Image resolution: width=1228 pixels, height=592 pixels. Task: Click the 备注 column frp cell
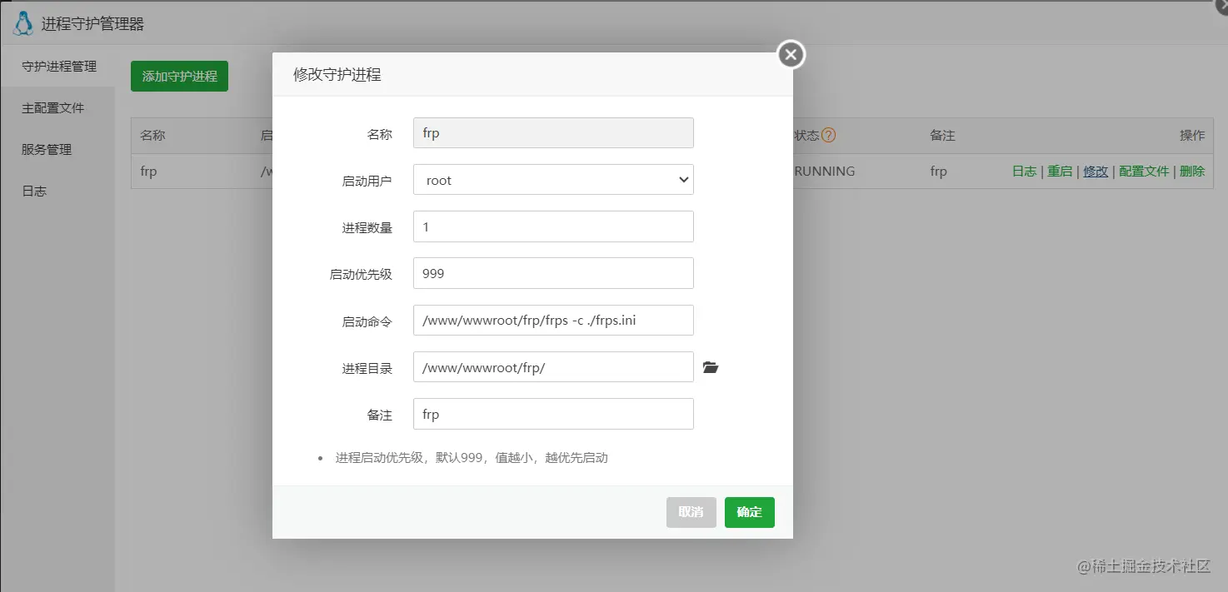939,172
